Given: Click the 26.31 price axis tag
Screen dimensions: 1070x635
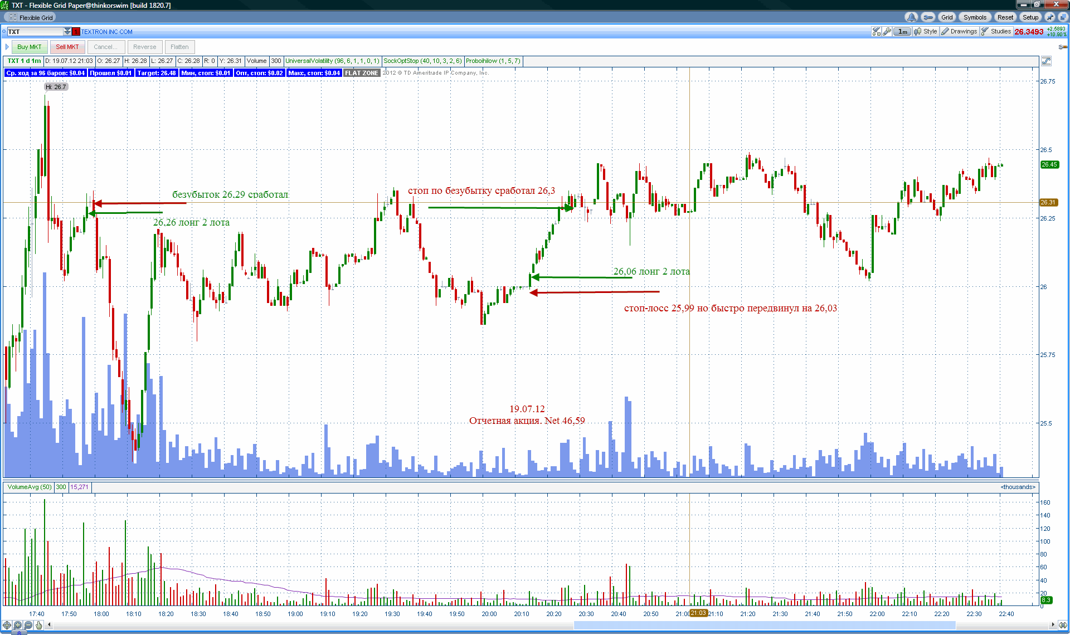Looking at the screenshot, I should click(1048, 202).
